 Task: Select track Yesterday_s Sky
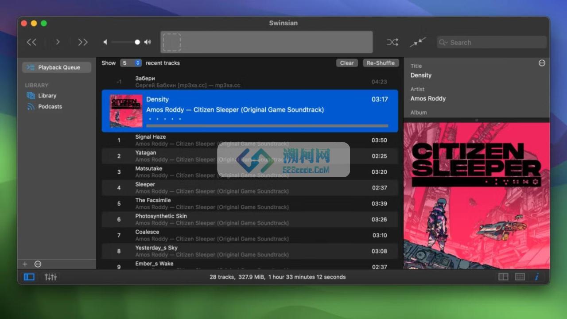250,251
